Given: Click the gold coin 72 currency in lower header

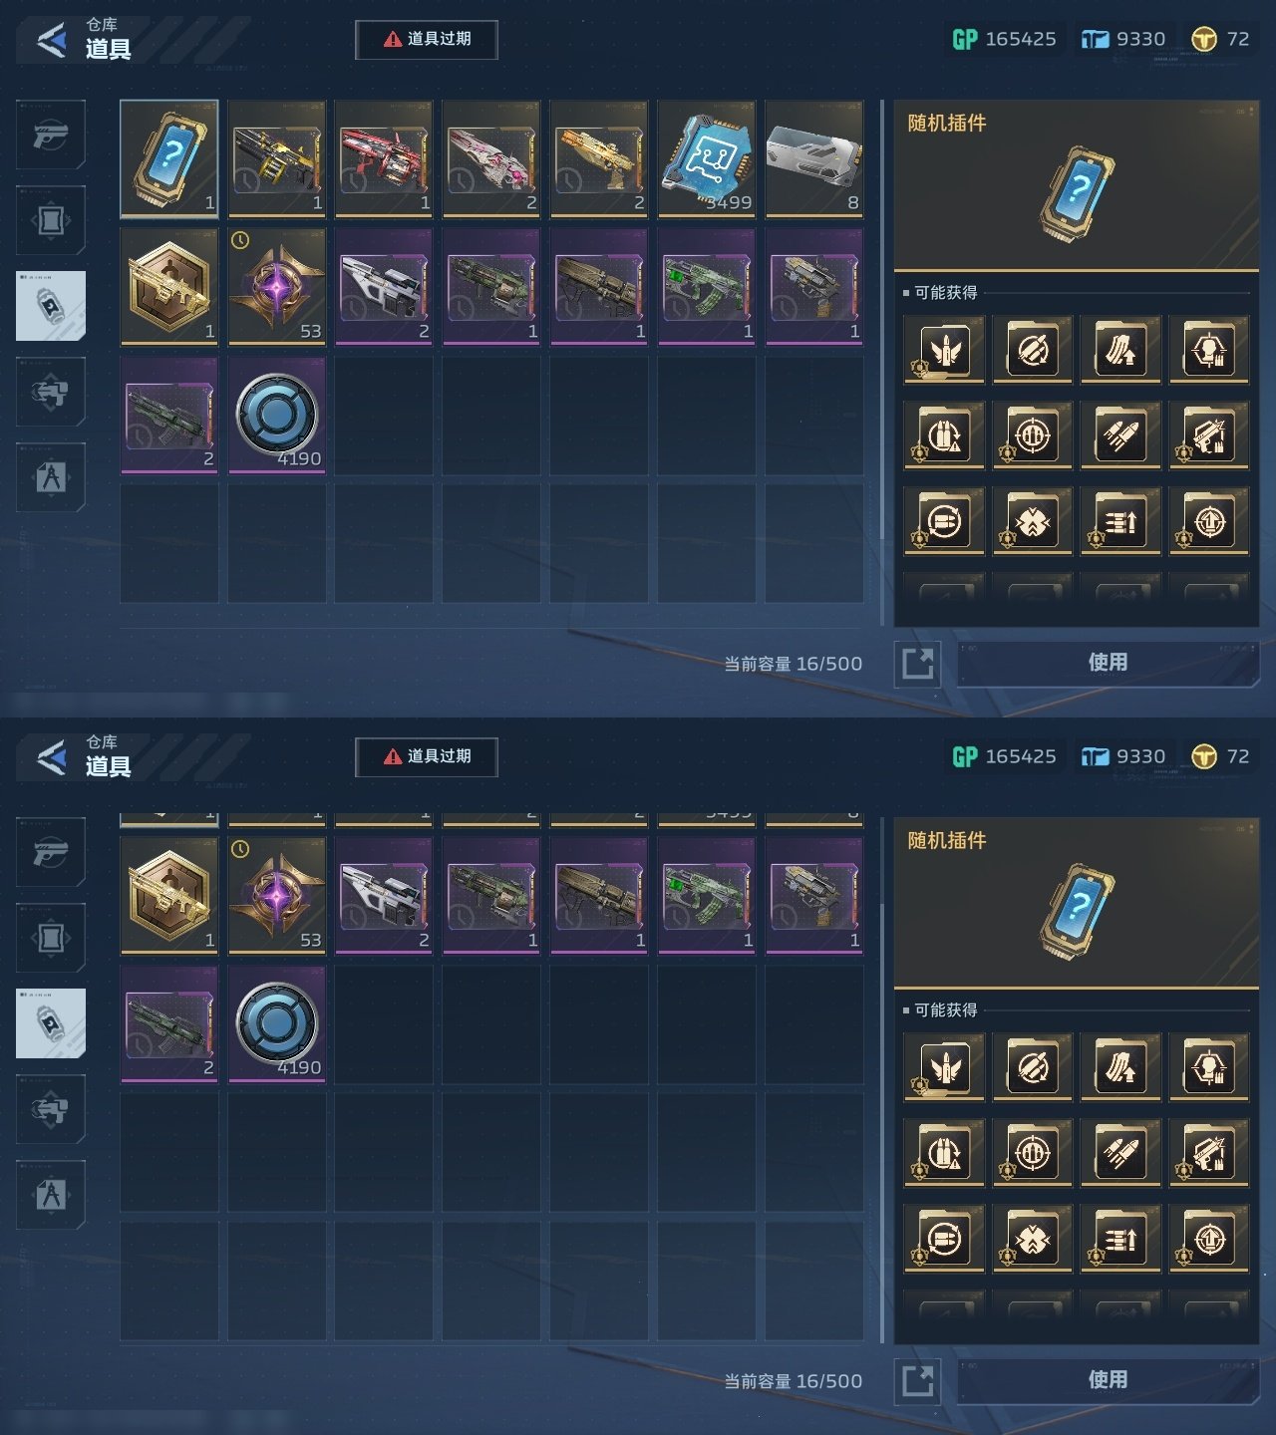Looking at the screenshot, I should tap(1220, 756).
